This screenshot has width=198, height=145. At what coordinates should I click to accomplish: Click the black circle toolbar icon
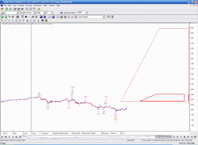(26, 17)
